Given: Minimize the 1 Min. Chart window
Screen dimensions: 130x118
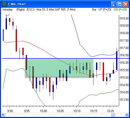Looking at the screenshot, I should coord(114,4).
